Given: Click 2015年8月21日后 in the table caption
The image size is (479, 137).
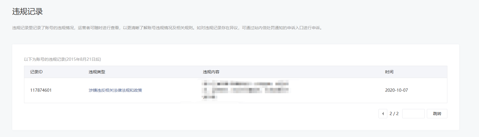Looking at the screenshot, I should click(x=83, y=59).
